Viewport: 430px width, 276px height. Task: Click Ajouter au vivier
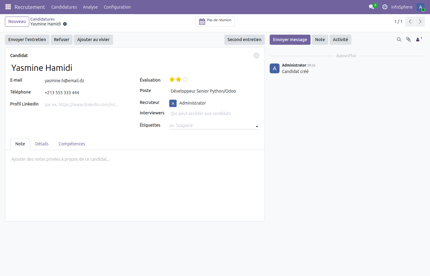[x=93, y=40]
